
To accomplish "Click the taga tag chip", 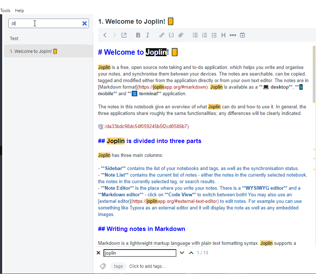I will [x=118, y=266].
